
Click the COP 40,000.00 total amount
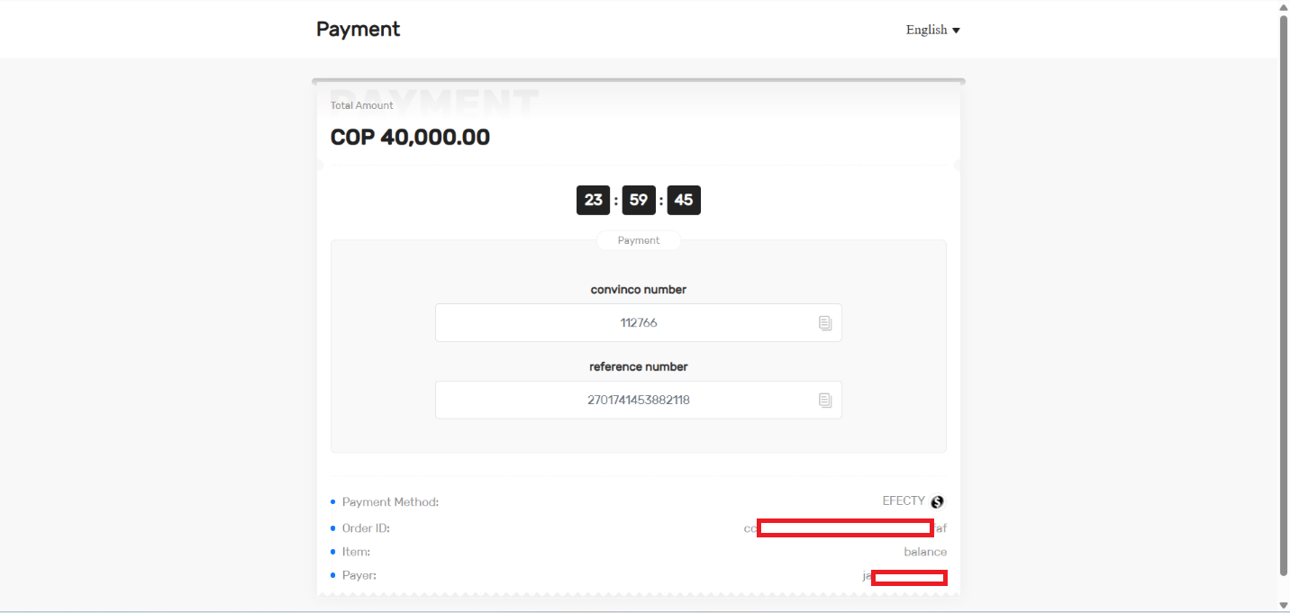410,138
